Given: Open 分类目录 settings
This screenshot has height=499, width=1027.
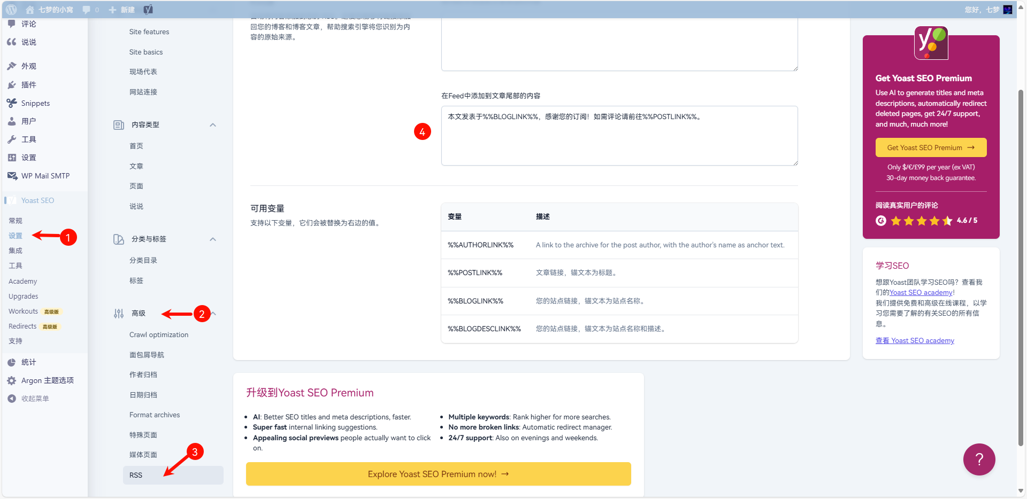Looking at the screenshot, I should (x=143, y=260).
